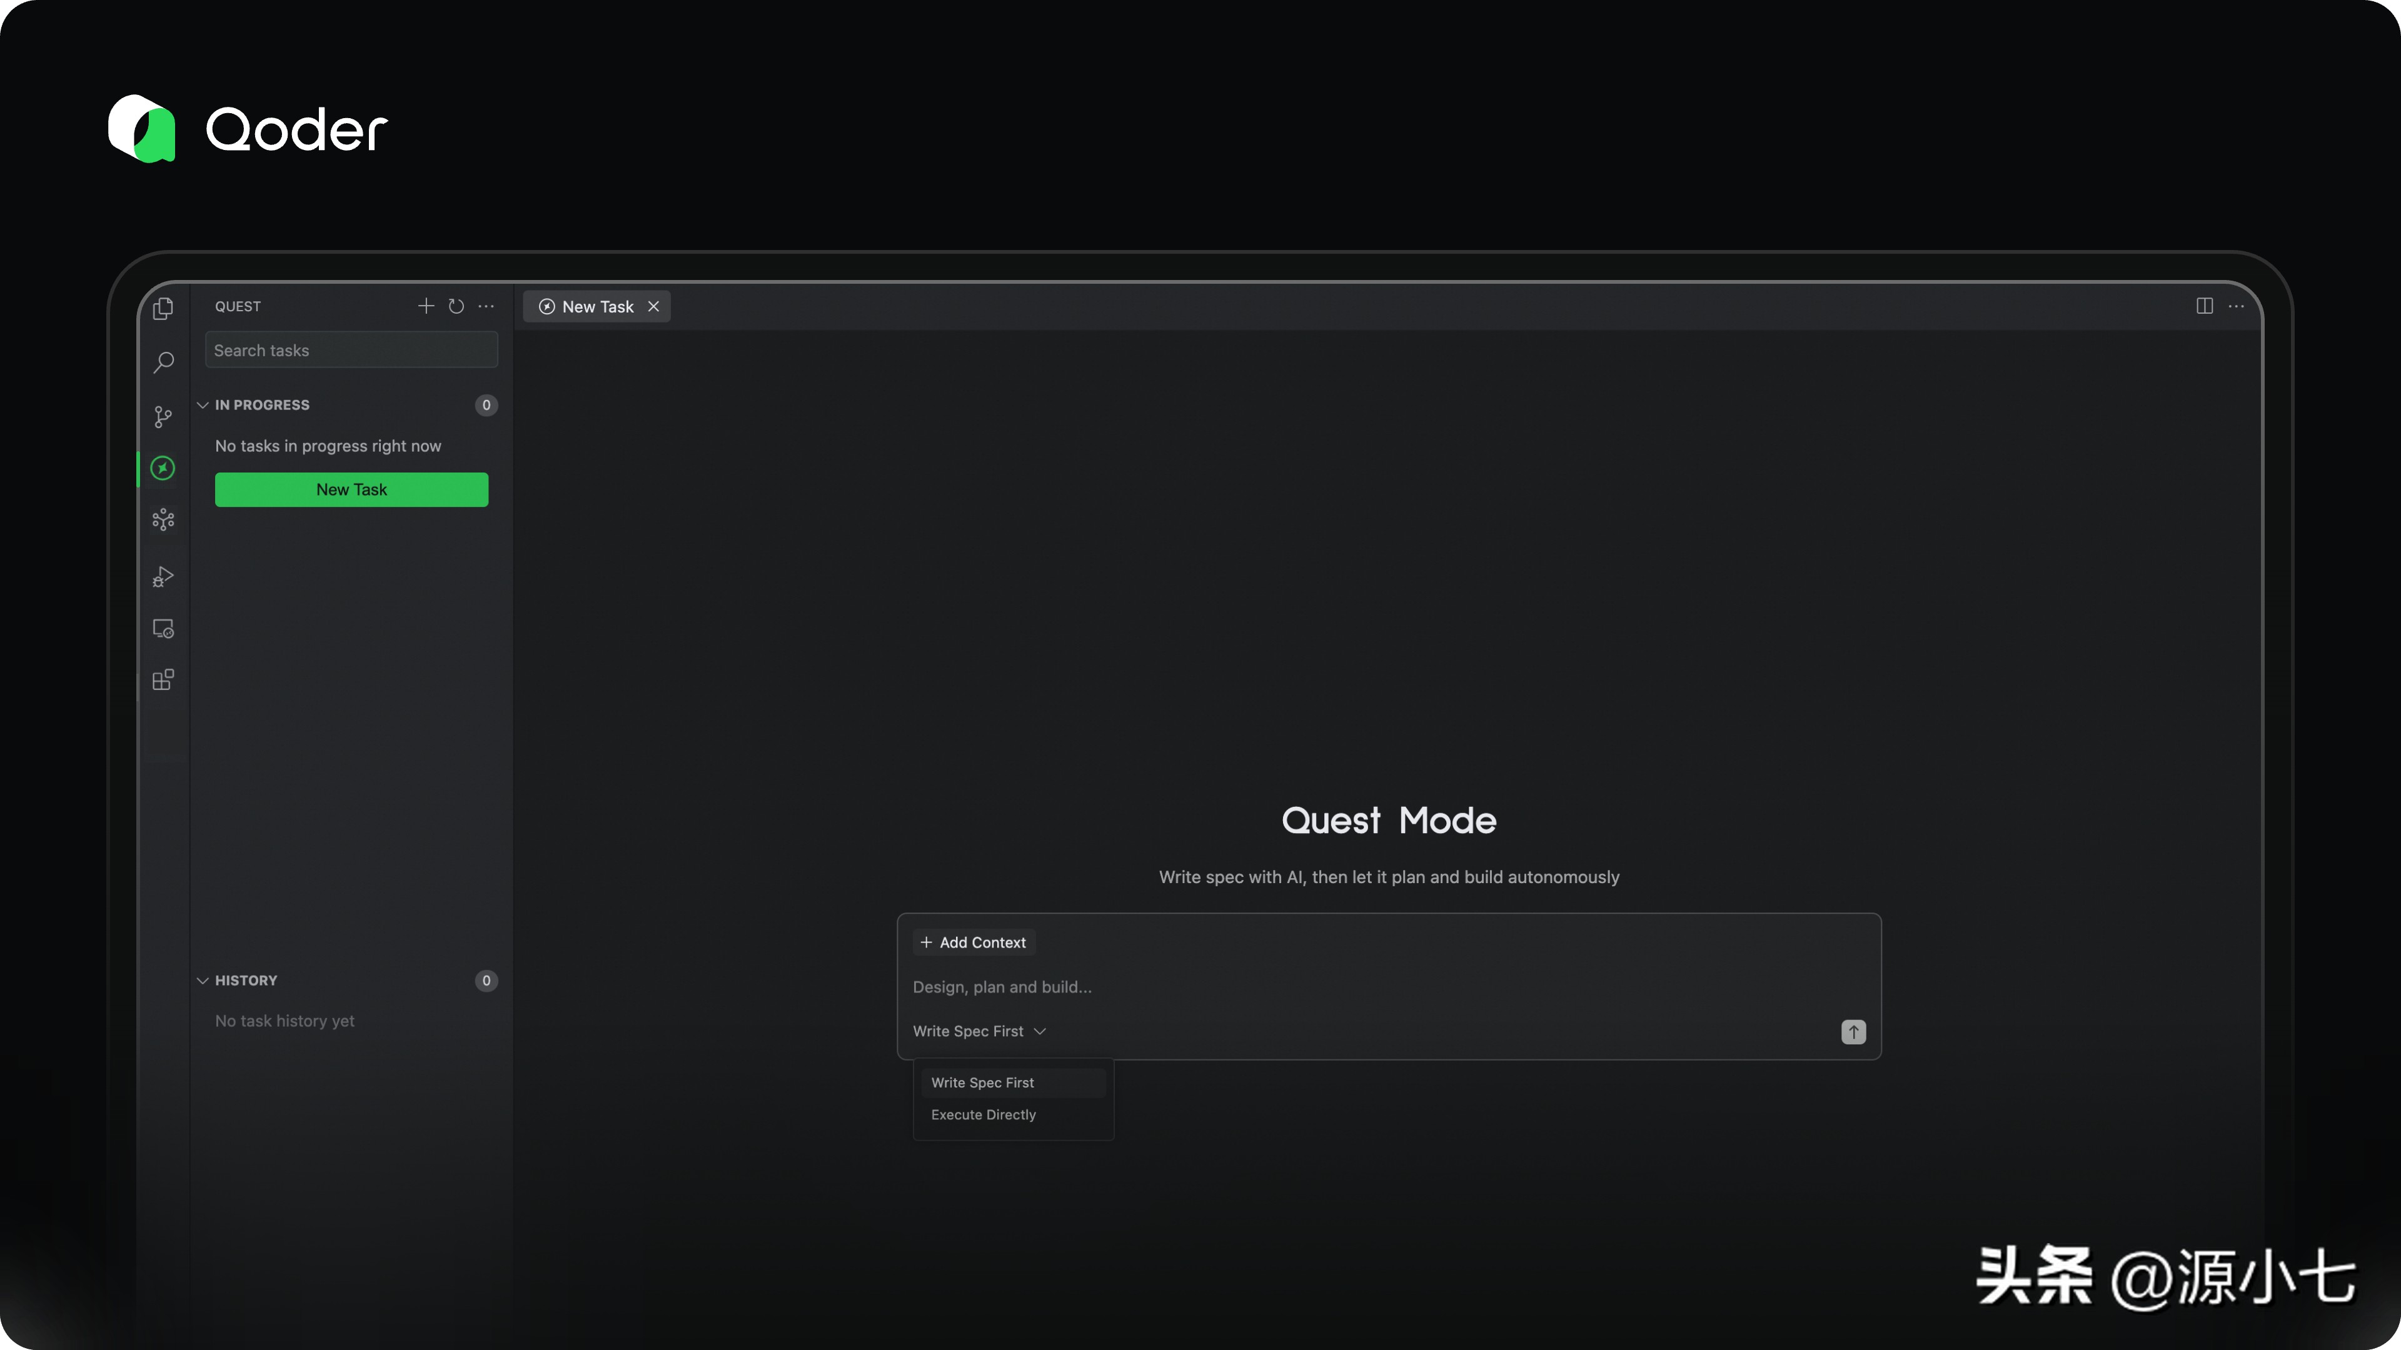Split the editor layout icon
The image size is (2401, 1350).
[x=2204, y=306]
